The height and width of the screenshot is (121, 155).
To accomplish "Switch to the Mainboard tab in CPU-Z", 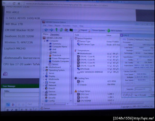I will coord(139,40).
